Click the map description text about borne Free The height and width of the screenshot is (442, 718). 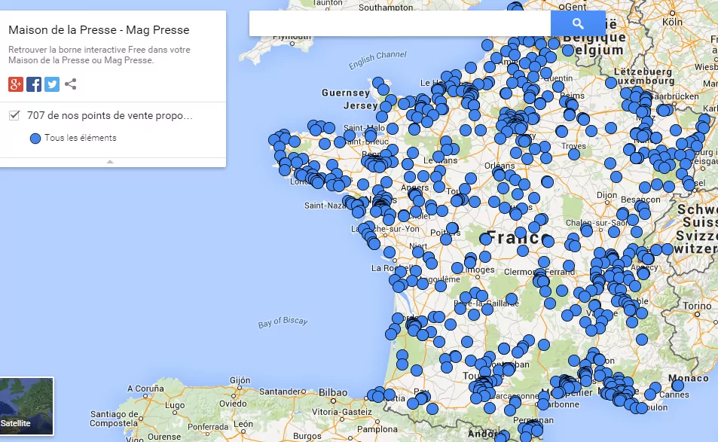point(99,55)
